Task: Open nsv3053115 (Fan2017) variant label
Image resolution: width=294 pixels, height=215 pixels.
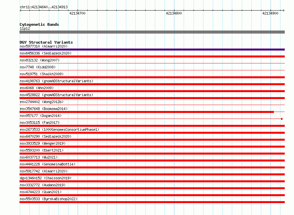Action: [40, 123]
